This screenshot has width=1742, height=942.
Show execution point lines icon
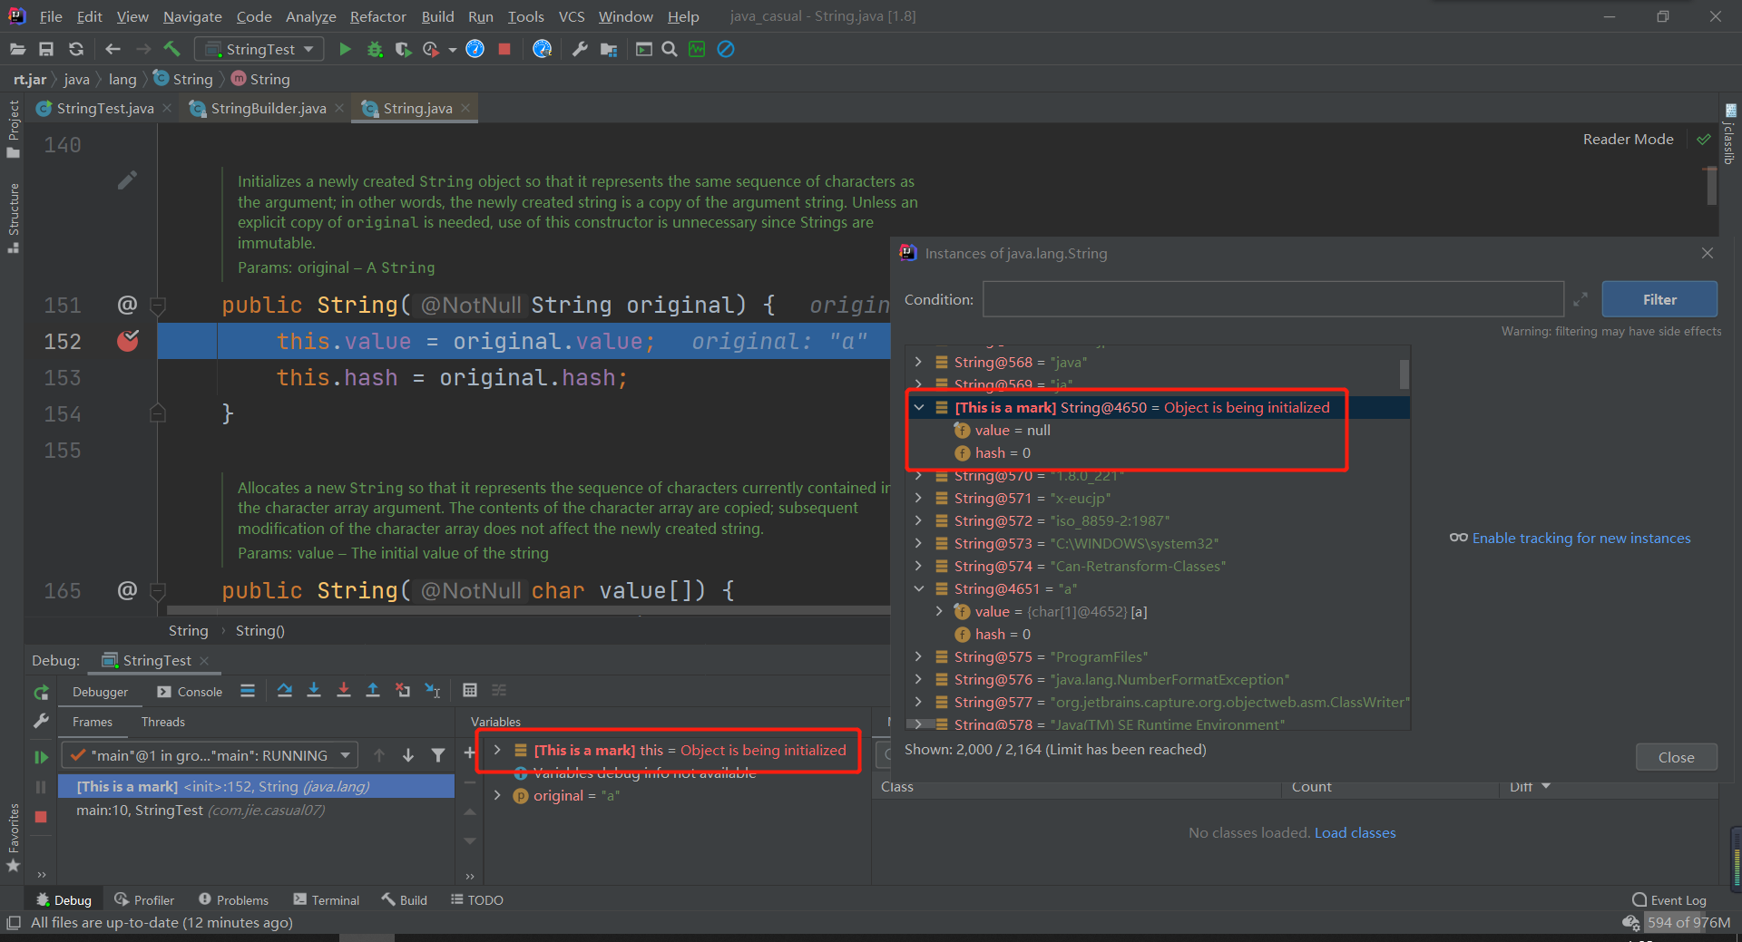click(x=248, y=691)
